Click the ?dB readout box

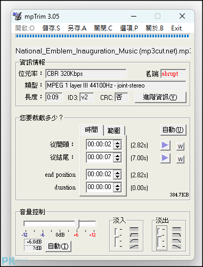[33, 248]
